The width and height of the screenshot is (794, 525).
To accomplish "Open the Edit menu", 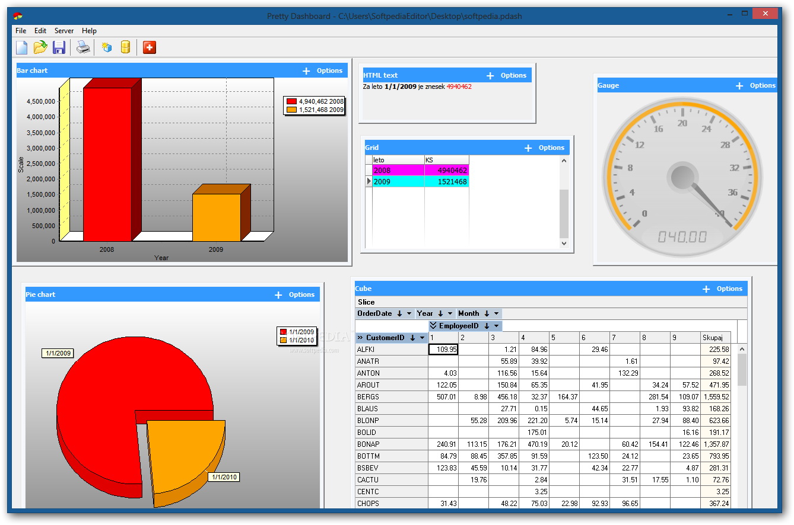I will point(40,31).
